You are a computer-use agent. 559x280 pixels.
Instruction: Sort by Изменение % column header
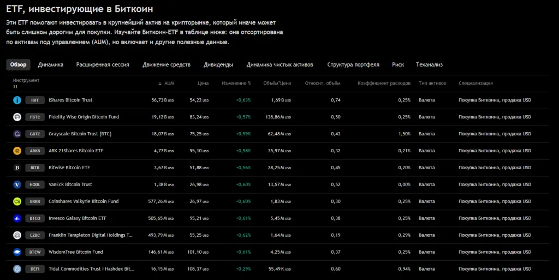[x=236, y=84]
